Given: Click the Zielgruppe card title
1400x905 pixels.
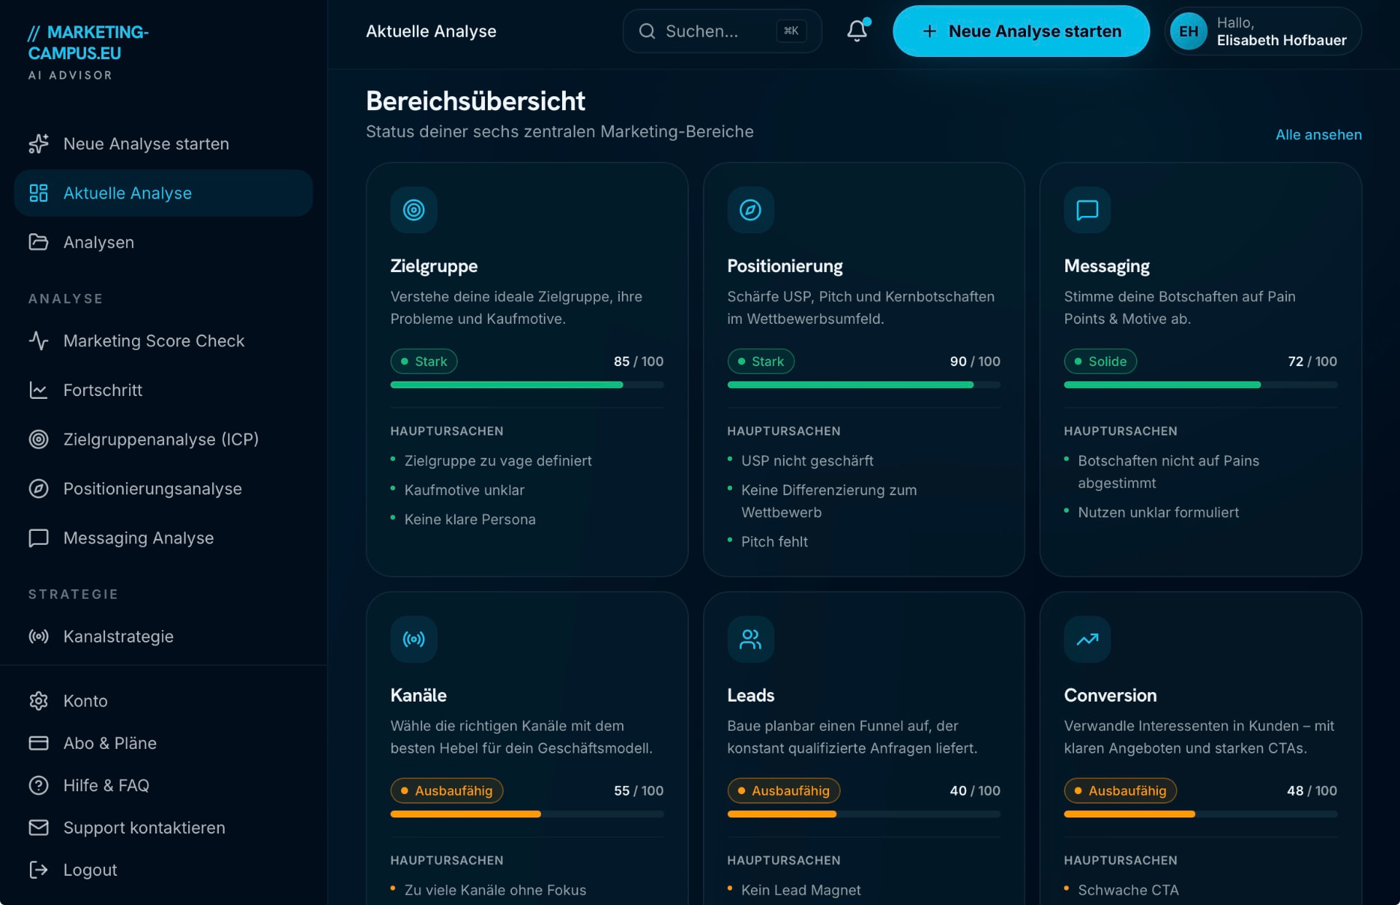Looking at the screenshot, I should 434,266.
